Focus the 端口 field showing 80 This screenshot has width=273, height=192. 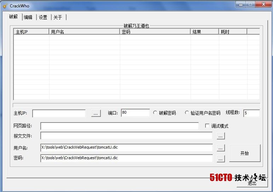pyautogui.click(x=135, y=113)
